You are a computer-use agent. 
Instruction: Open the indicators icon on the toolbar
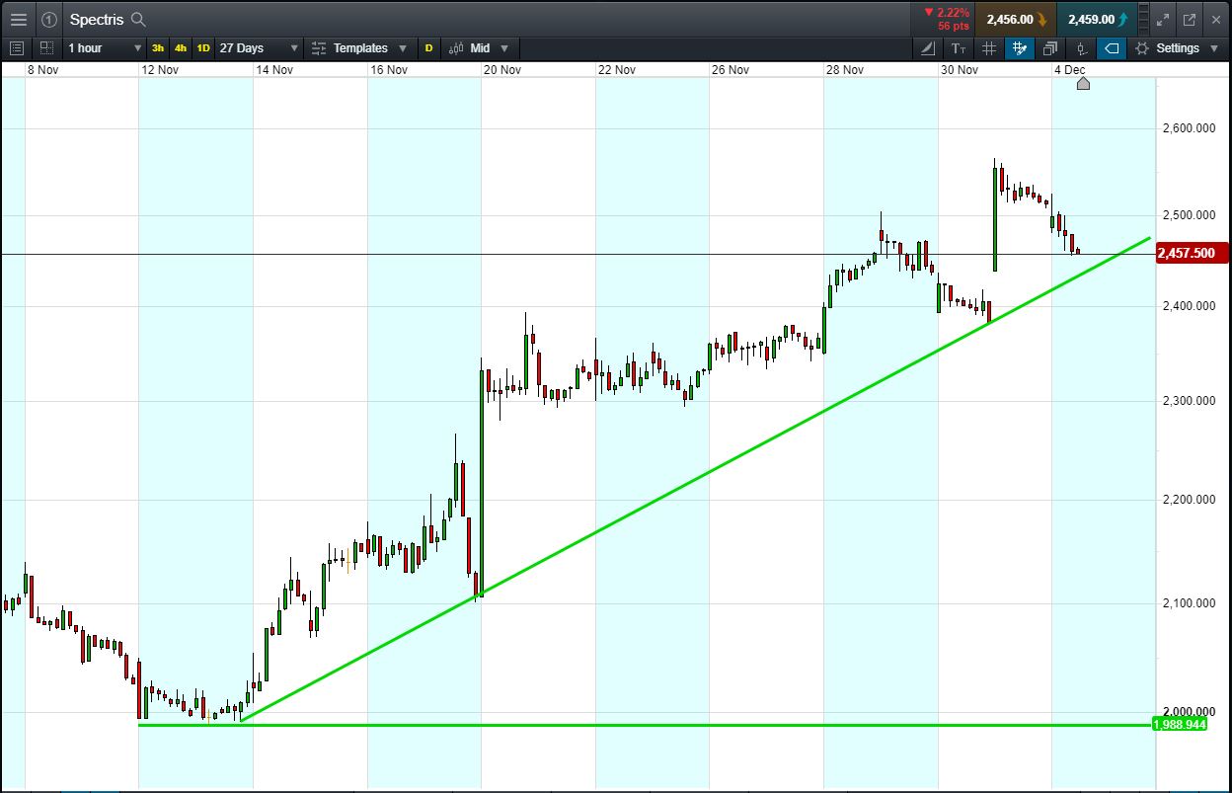click(1080, 47)
